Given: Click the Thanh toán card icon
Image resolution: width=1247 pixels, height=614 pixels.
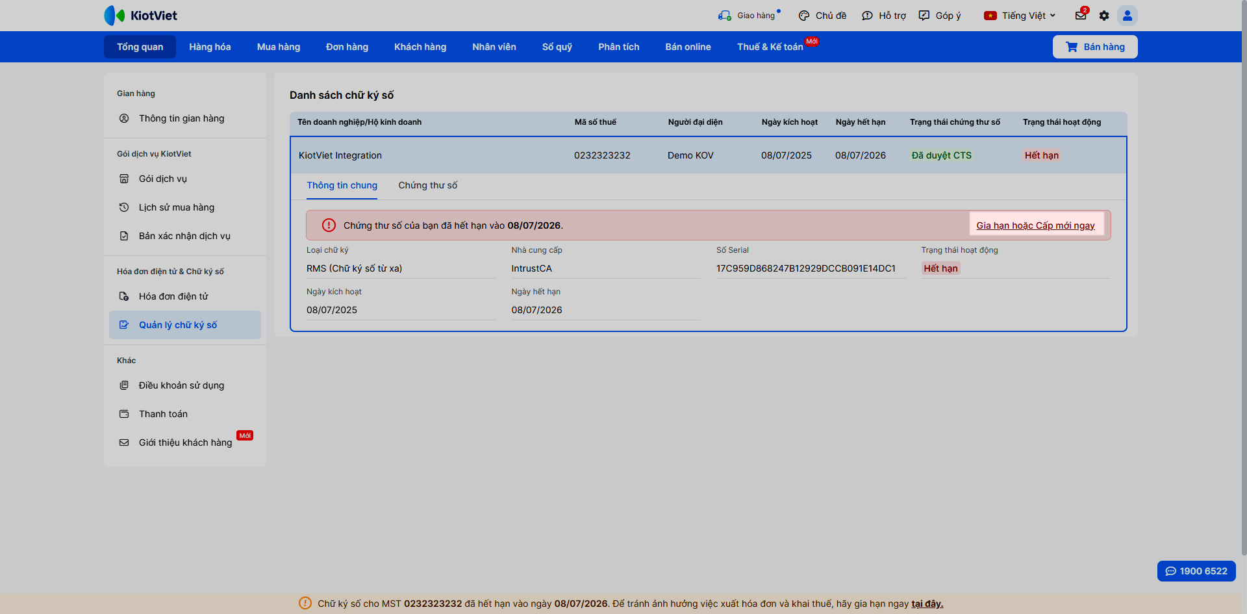Looking at the screenshot, I should [124, 414].
